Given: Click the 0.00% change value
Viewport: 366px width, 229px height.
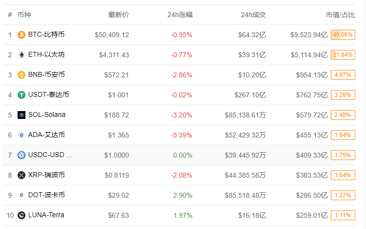Looking at the screenshot, I should point(183,156).
